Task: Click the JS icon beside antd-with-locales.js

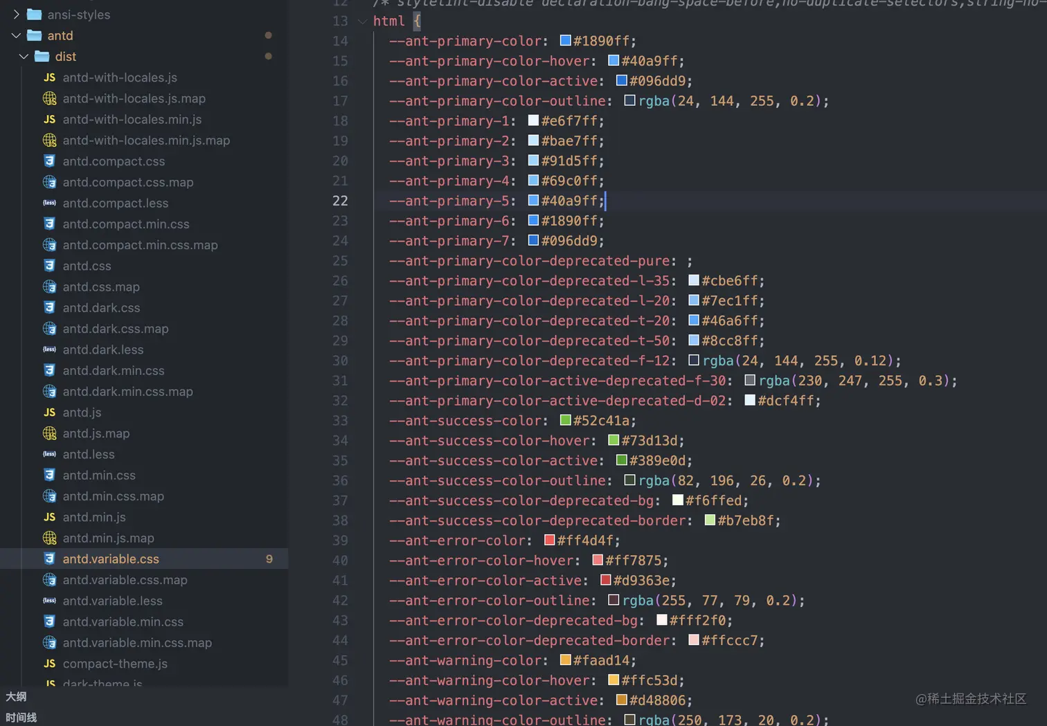Action: [49, 78]
